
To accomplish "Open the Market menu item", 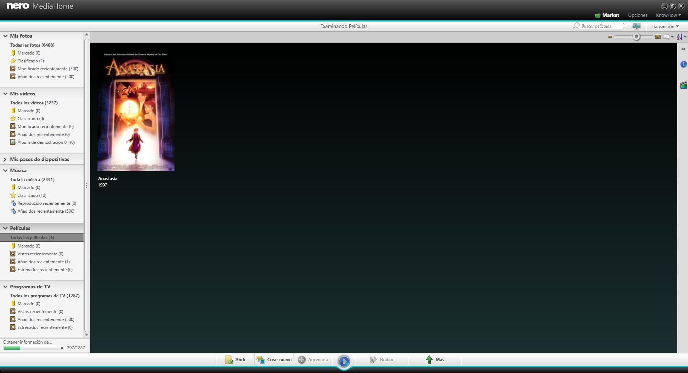I will point(611,15).
